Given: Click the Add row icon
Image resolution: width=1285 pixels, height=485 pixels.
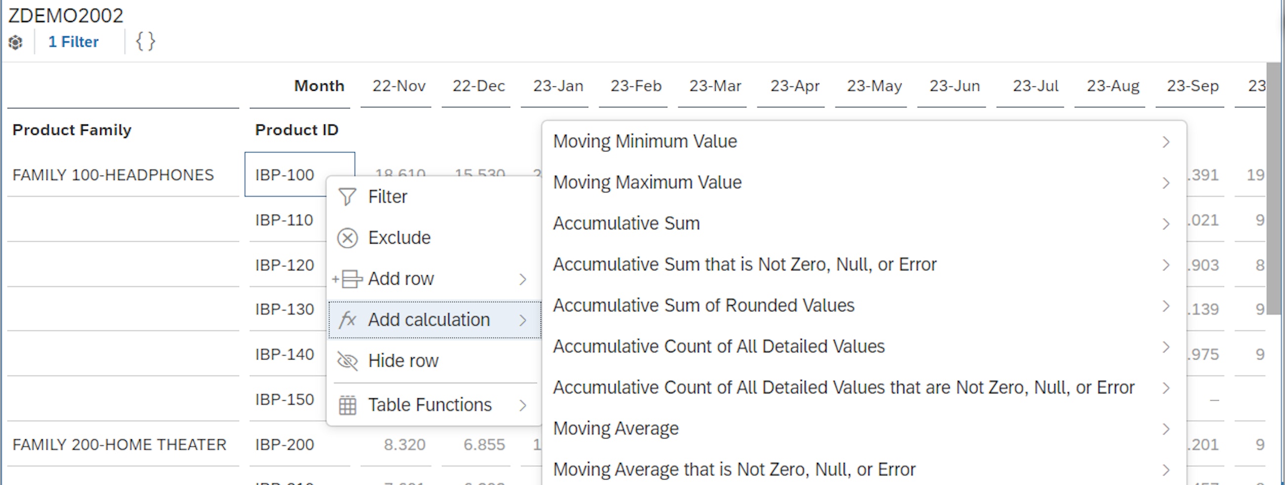Looking at the screenshot, I should (x=347, y=279).
